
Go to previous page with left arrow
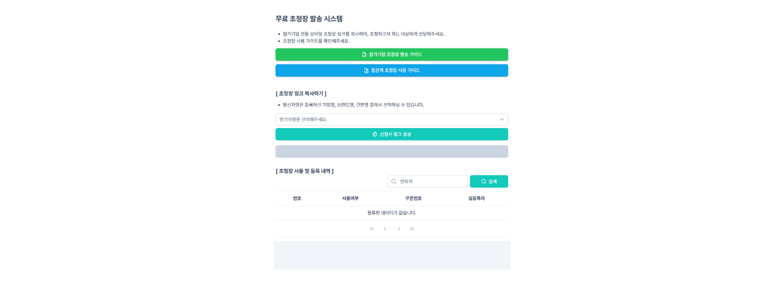[385, 228]
